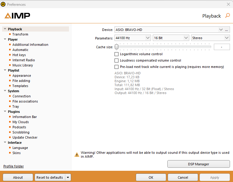Click the Cache size slider track
Screen dimensions: 233x182
pyautogui.click(x=163, y=47)
